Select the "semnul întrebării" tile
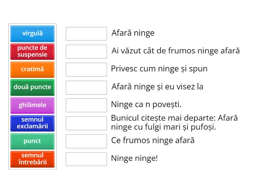This screenshot has width=258, height=193. click(x=32, y=159)
